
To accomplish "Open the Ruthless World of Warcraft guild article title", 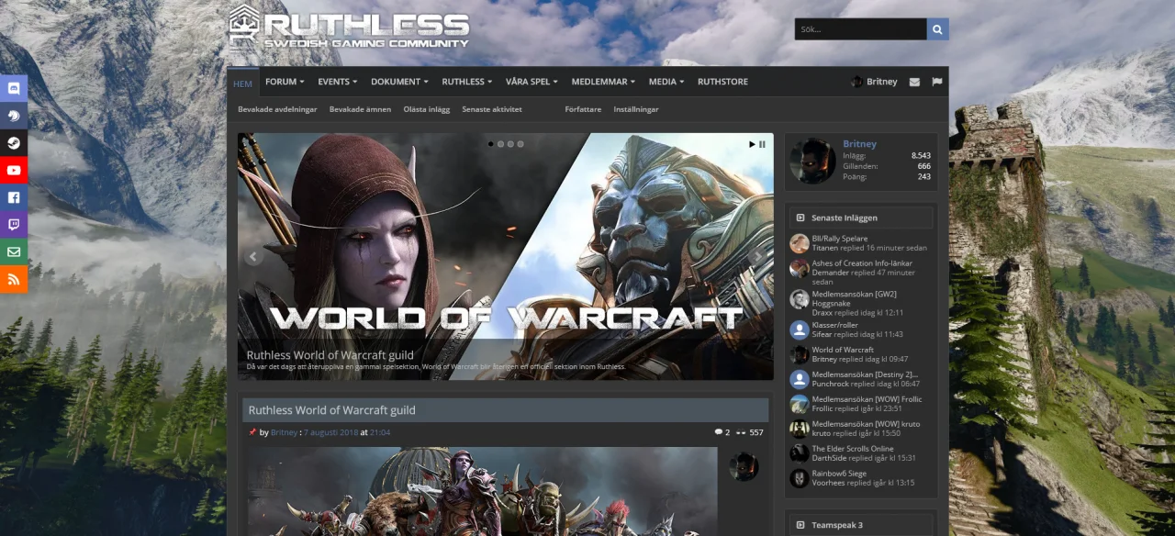I will 331,410.
